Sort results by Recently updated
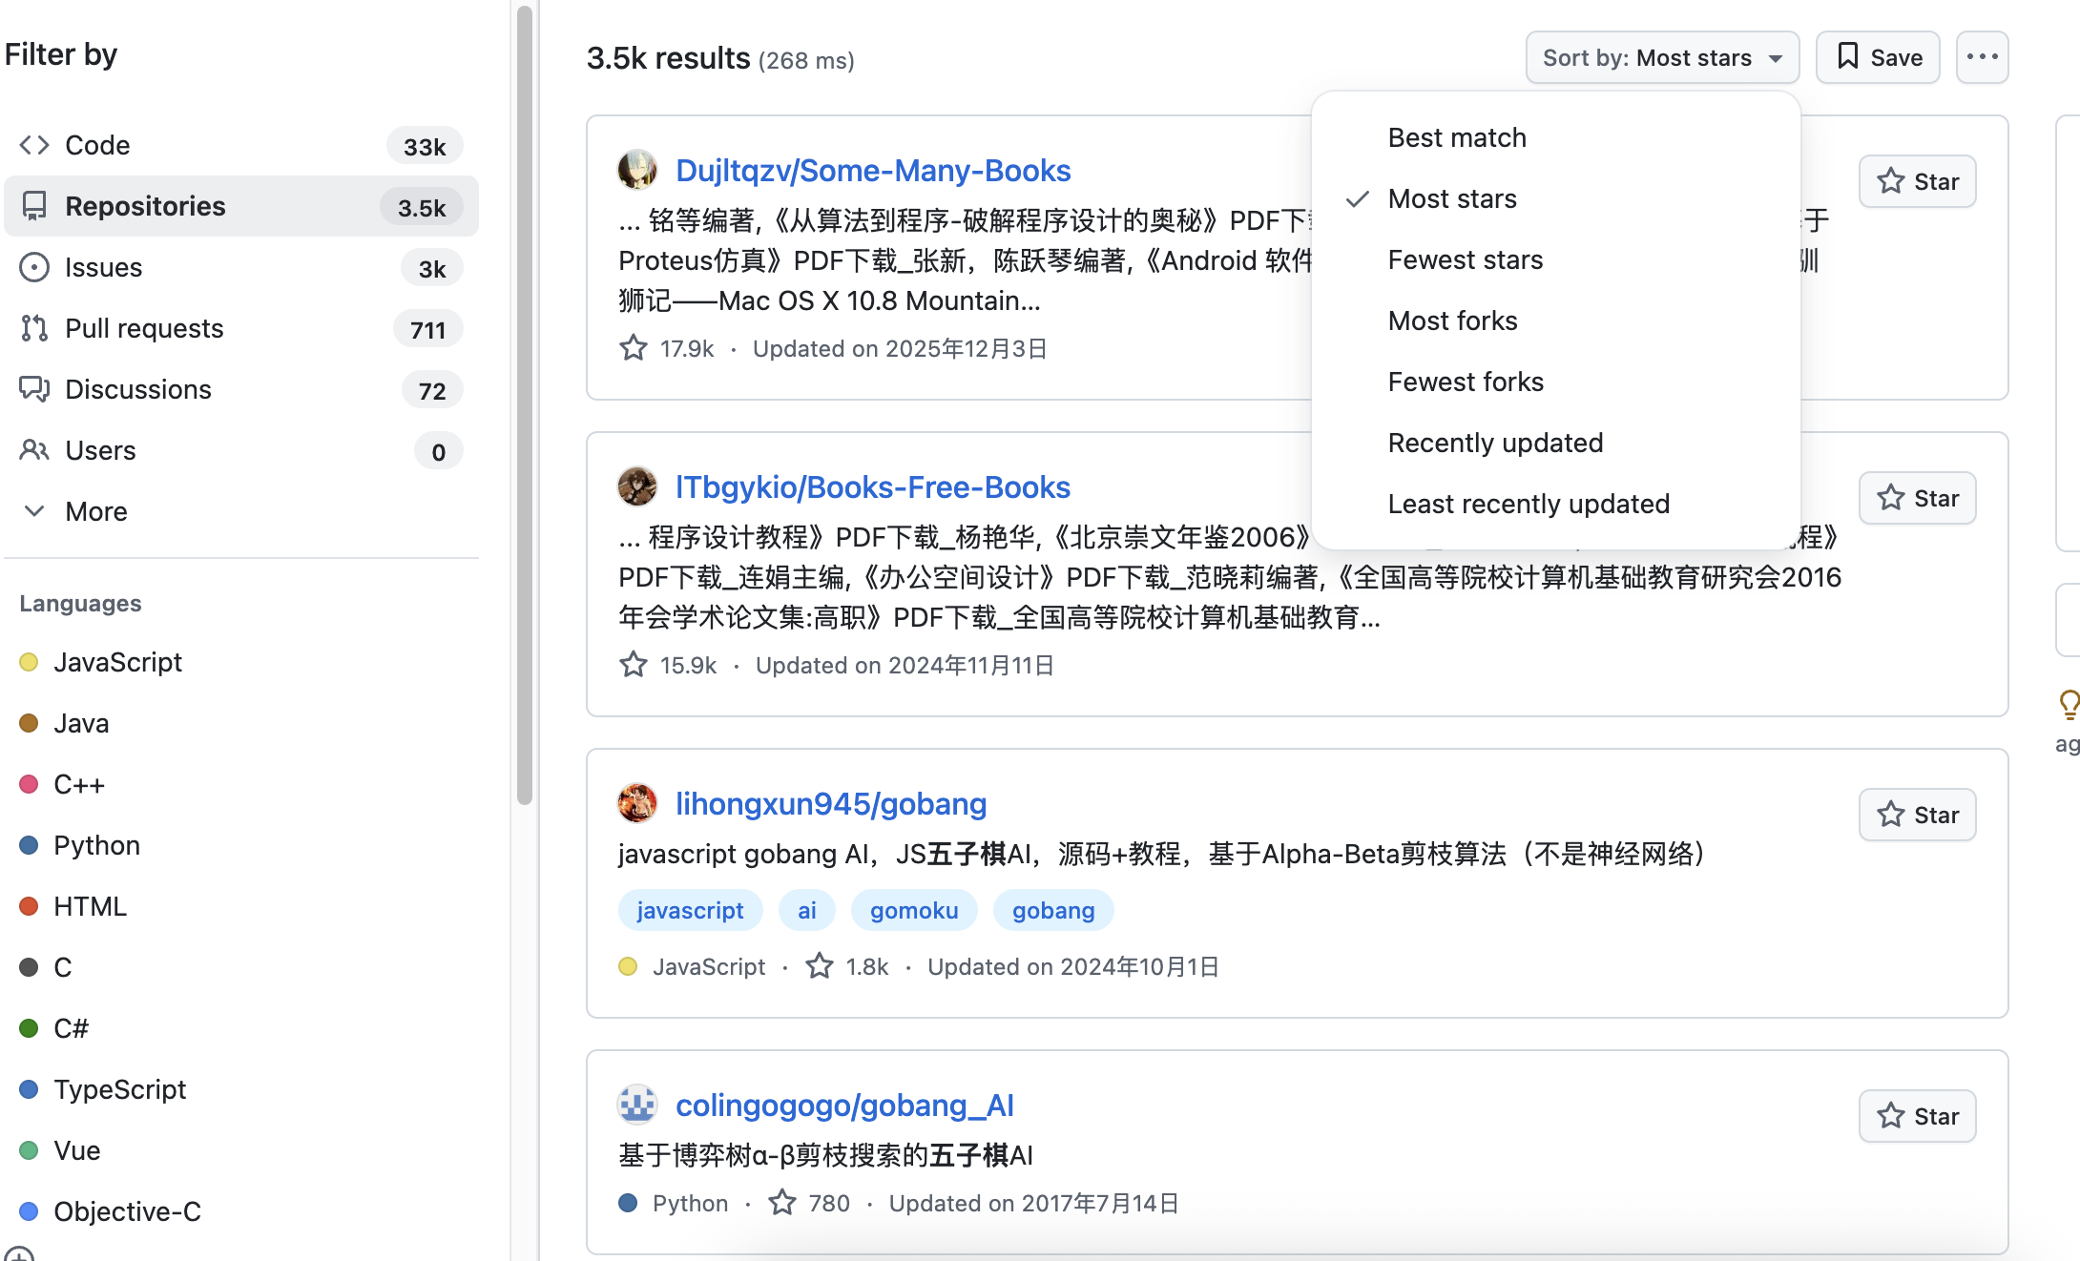 (x=1556, y=443)
